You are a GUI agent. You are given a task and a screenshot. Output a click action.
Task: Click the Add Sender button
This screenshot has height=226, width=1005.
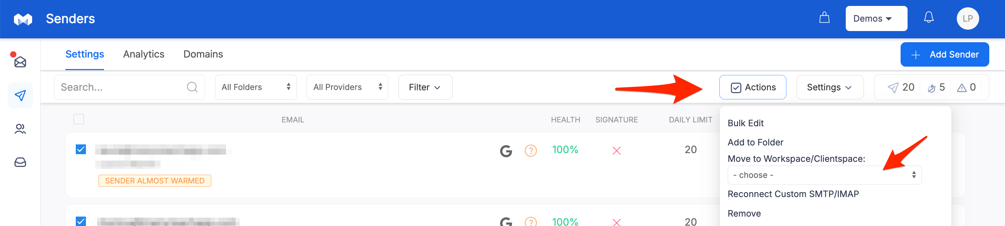pos(944,54)
